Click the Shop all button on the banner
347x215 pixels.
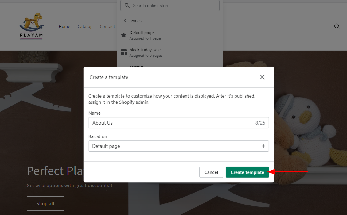tap(45, 203)
